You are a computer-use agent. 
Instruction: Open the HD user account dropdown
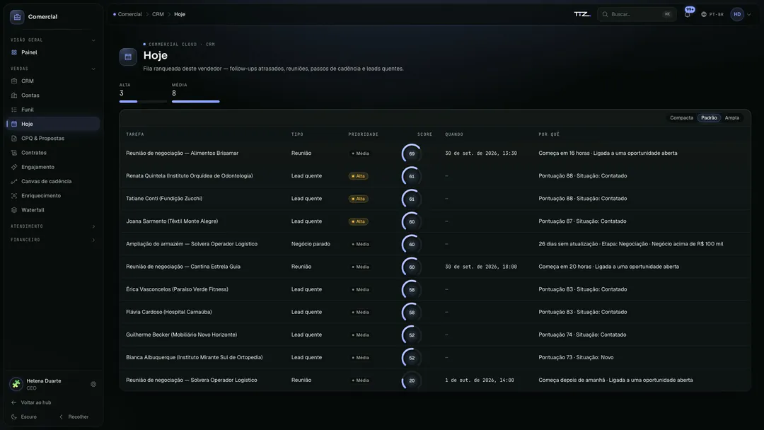[x=741, y=14]
